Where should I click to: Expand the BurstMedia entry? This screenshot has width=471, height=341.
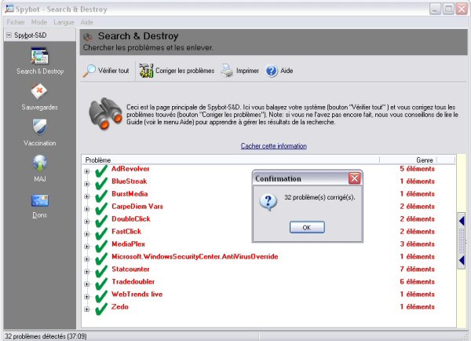87,196
